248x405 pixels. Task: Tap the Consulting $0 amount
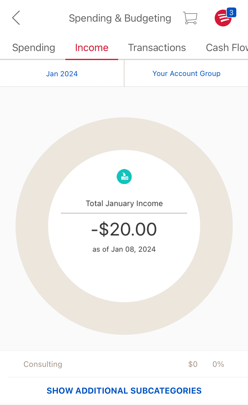193,364
